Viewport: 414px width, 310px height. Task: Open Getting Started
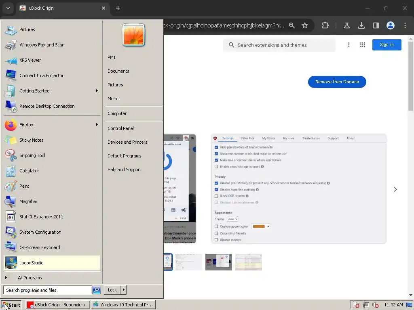[x=52, y=91]
